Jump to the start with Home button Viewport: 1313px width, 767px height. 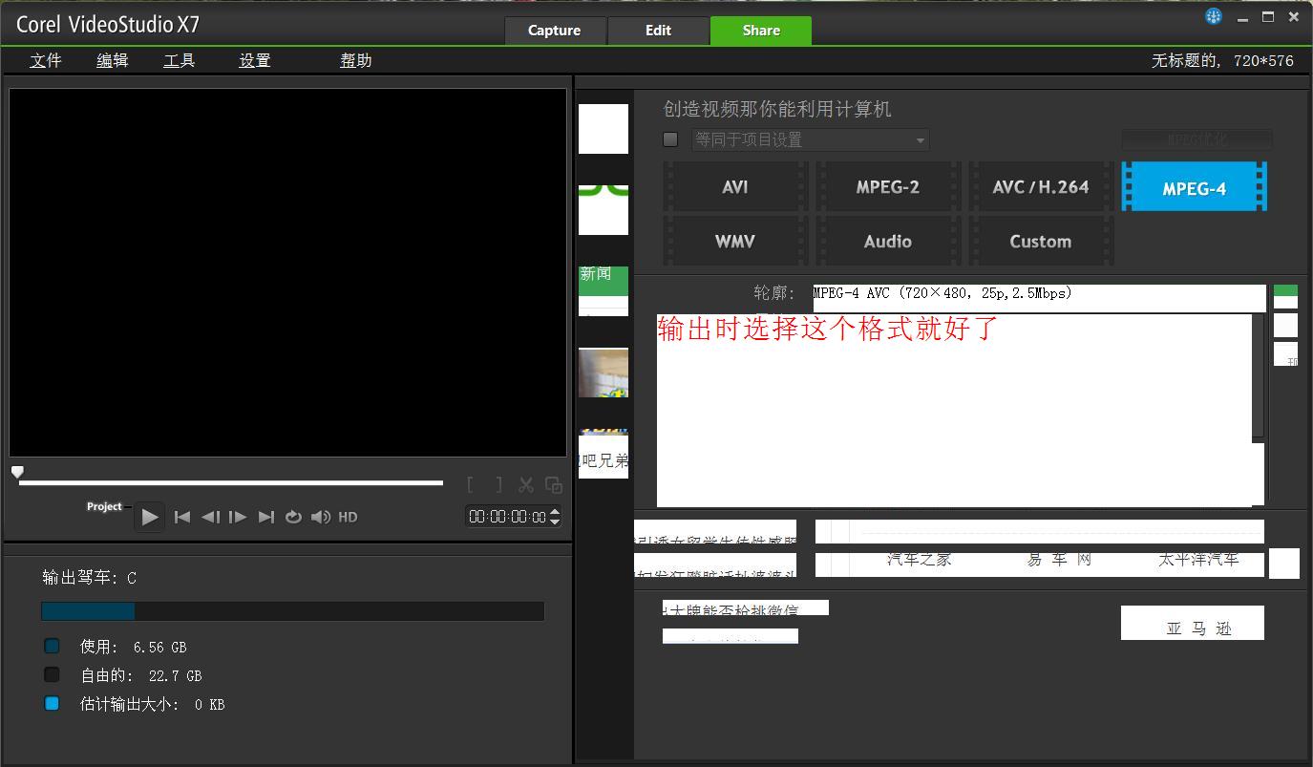pos(182,517)
